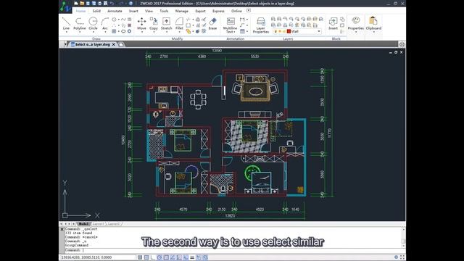Toggle object snap in status bar

pyautogui.click(x=166, y=257)
